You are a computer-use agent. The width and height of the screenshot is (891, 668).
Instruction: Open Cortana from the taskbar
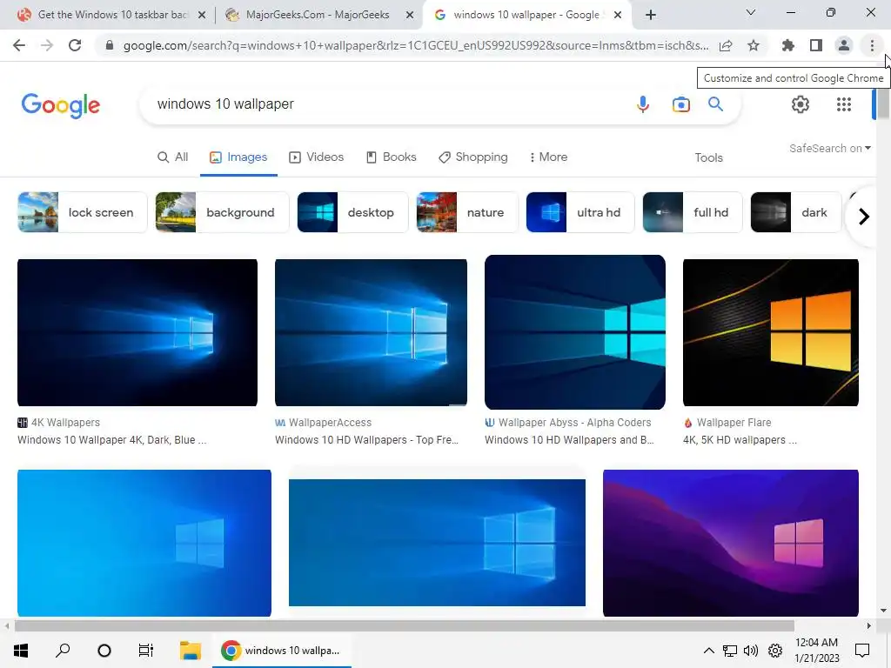click(104, 651)
